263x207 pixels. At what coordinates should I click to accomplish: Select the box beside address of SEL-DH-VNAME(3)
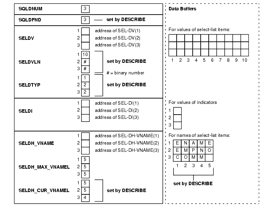(x=86, y=150)
